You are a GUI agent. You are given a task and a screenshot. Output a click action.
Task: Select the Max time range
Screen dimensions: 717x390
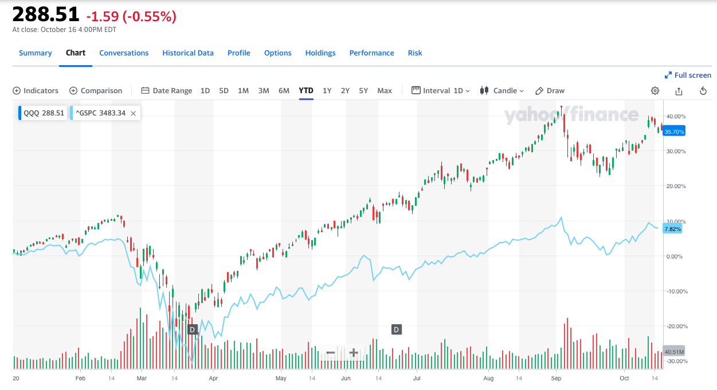[385, 91]
